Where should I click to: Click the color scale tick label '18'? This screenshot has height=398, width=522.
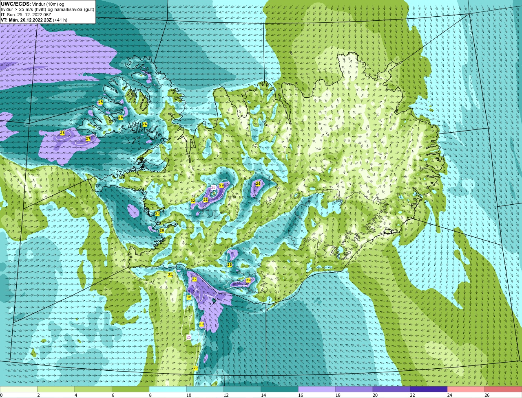[338, 395]
